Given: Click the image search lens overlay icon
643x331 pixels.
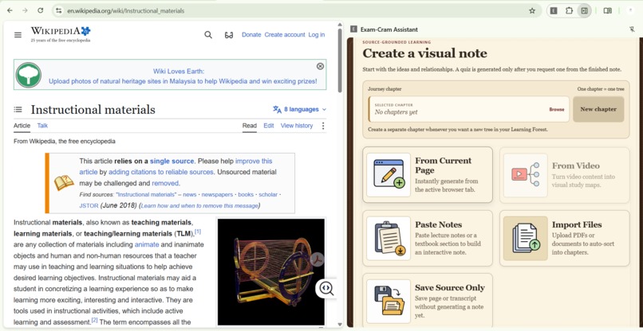Looking at the screenshot, I should coord(326,289).
